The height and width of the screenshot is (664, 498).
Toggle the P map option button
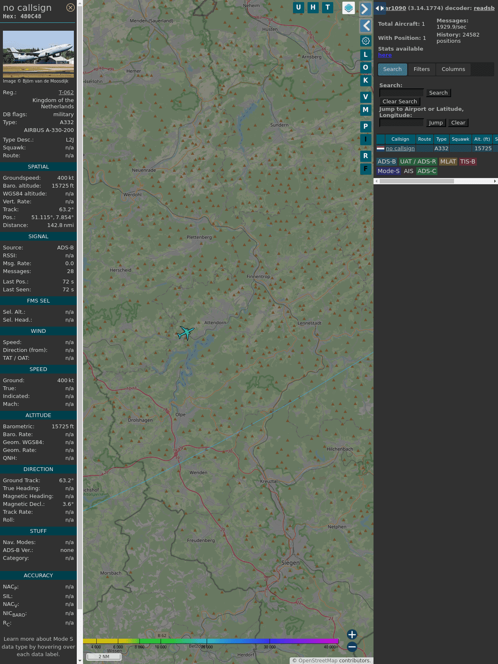(x=366, y=127)
